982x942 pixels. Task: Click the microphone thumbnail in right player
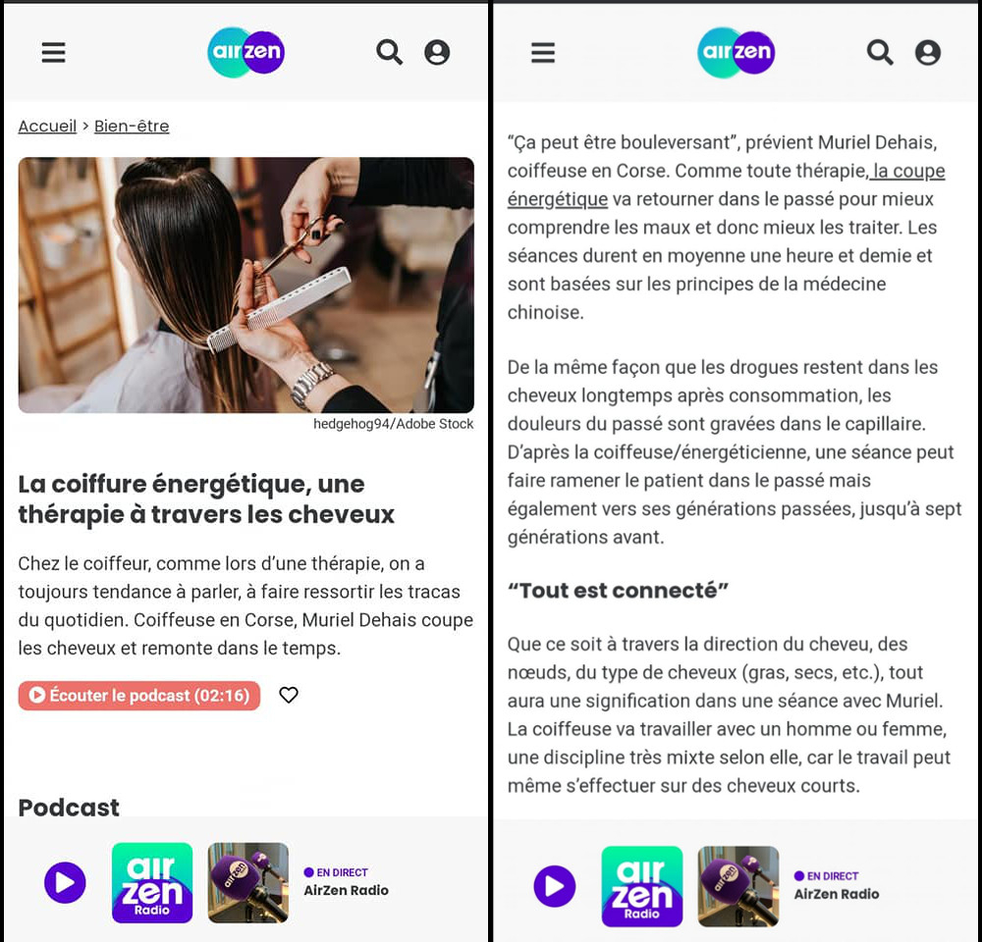(x=738, y=886)
